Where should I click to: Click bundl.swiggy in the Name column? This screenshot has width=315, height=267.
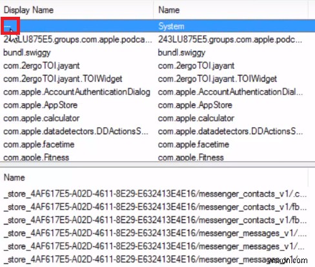coord(182,53)
